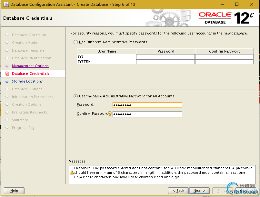Click the Confirm Password column header
Image resolution: width=260 pixels, height=197 pixels.
pyautogui.click(x=225, y=51)
